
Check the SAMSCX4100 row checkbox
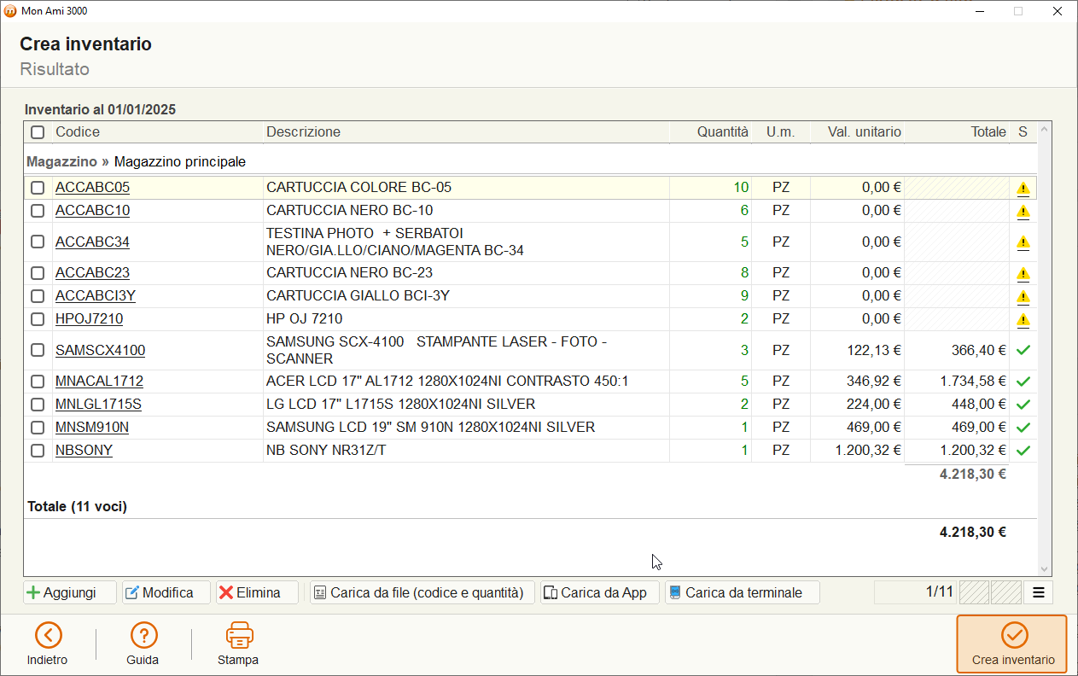coord(38,350)
